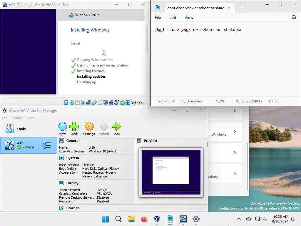Click 'Finishing up' step in Windows Setup
This screenshot has width=301, height=226.
pyautogui.click(x=86, y=82)
